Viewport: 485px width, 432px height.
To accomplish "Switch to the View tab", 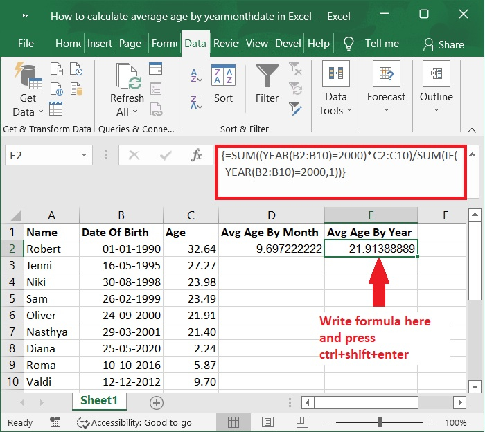I will (256, 43).
